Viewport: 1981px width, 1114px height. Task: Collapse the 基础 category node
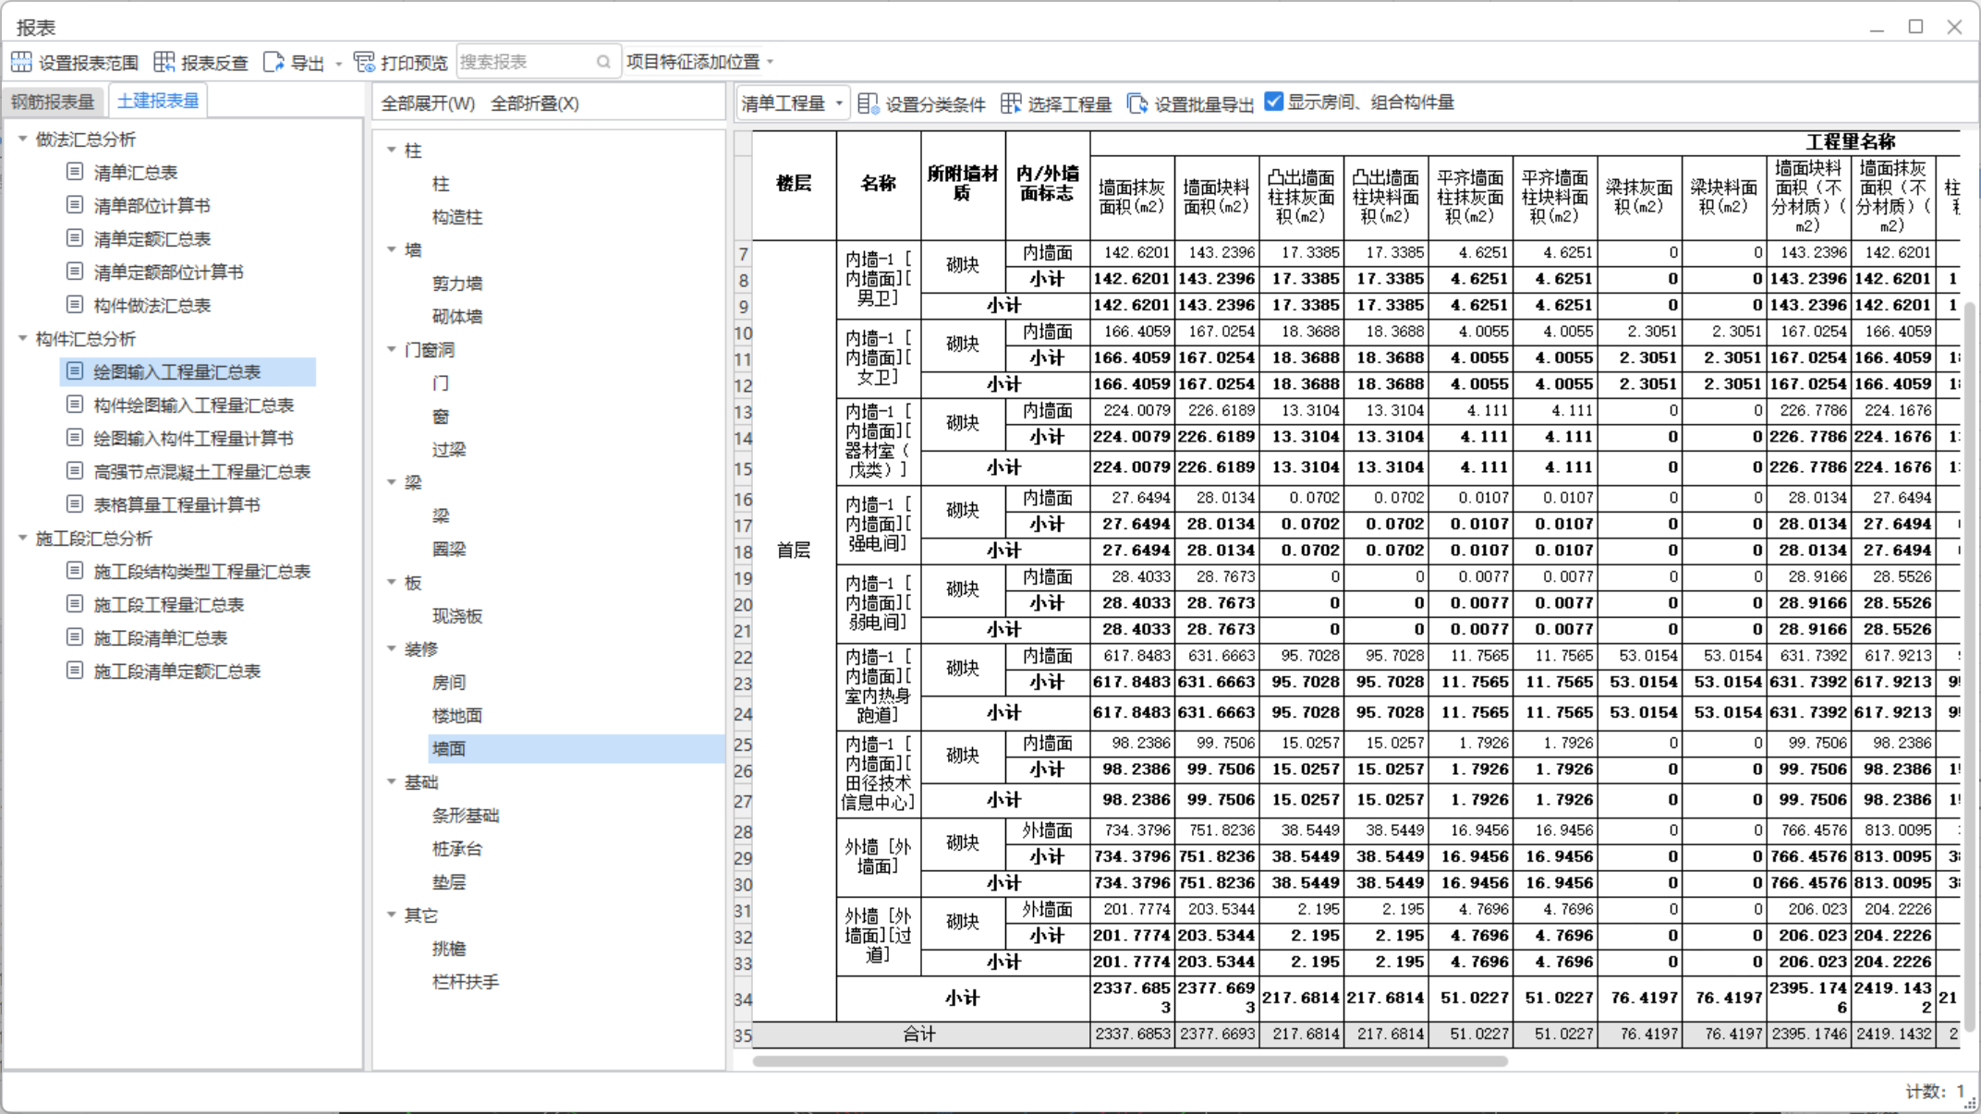pos(392,781)
